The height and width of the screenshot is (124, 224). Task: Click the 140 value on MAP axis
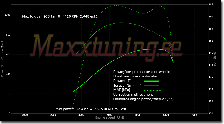[x=211, y=65]
